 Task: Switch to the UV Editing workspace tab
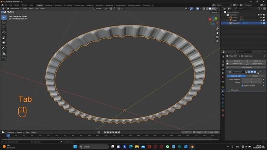click(68, 5)
